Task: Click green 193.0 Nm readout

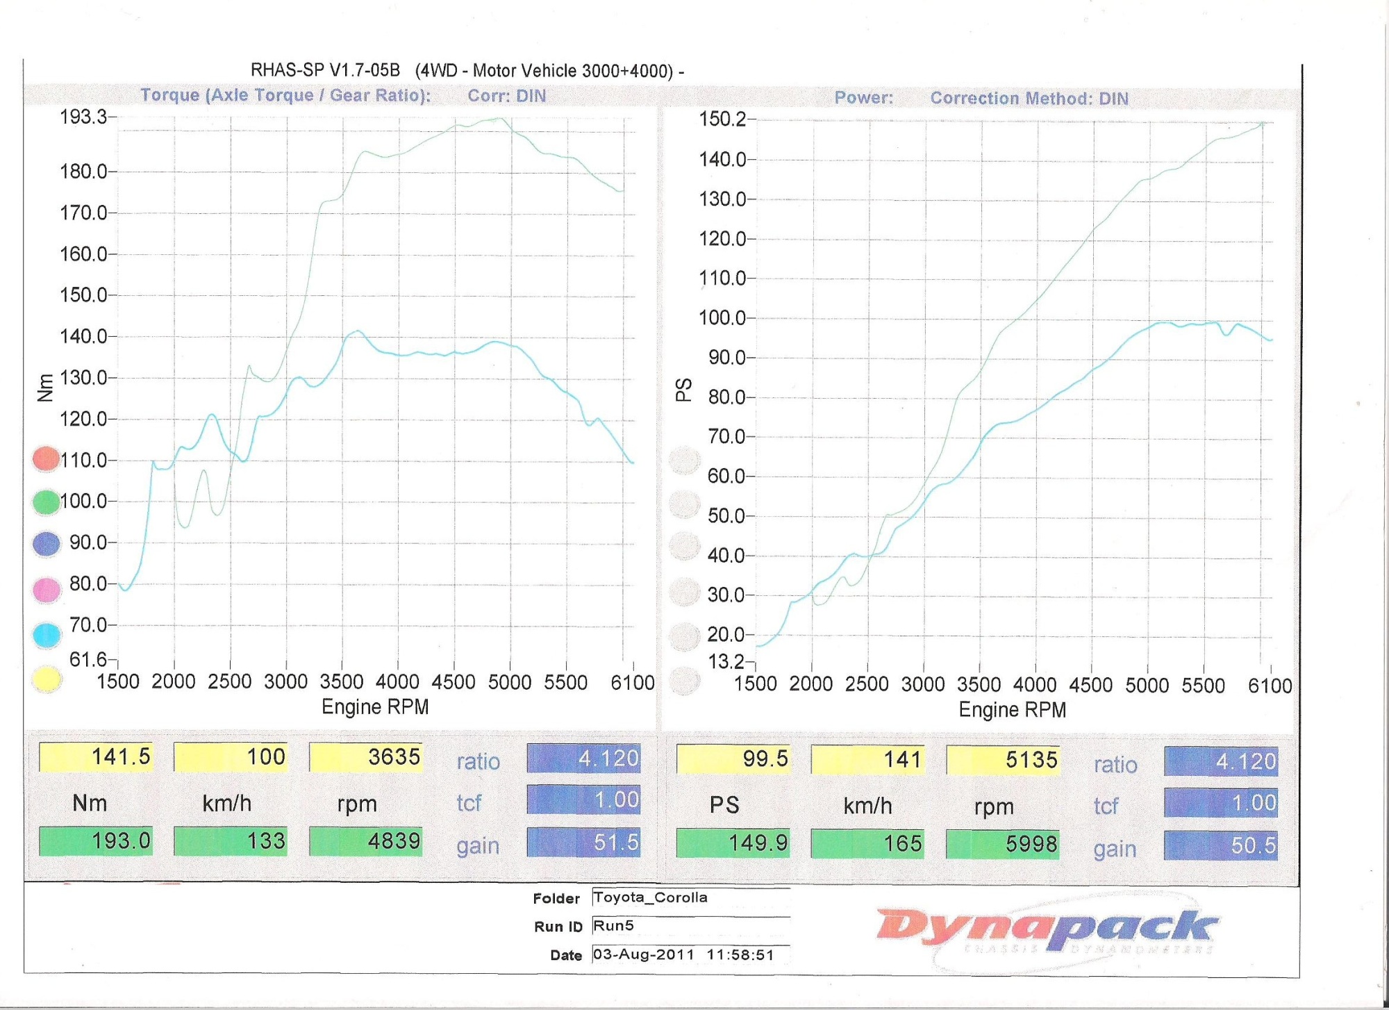Action: tap(96, 841)
